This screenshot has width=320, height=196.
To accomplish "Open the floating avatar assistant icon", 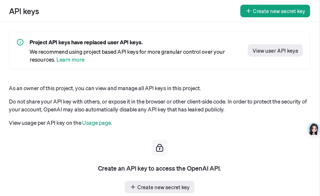I will pyautogui.click(x=314, y=129).
